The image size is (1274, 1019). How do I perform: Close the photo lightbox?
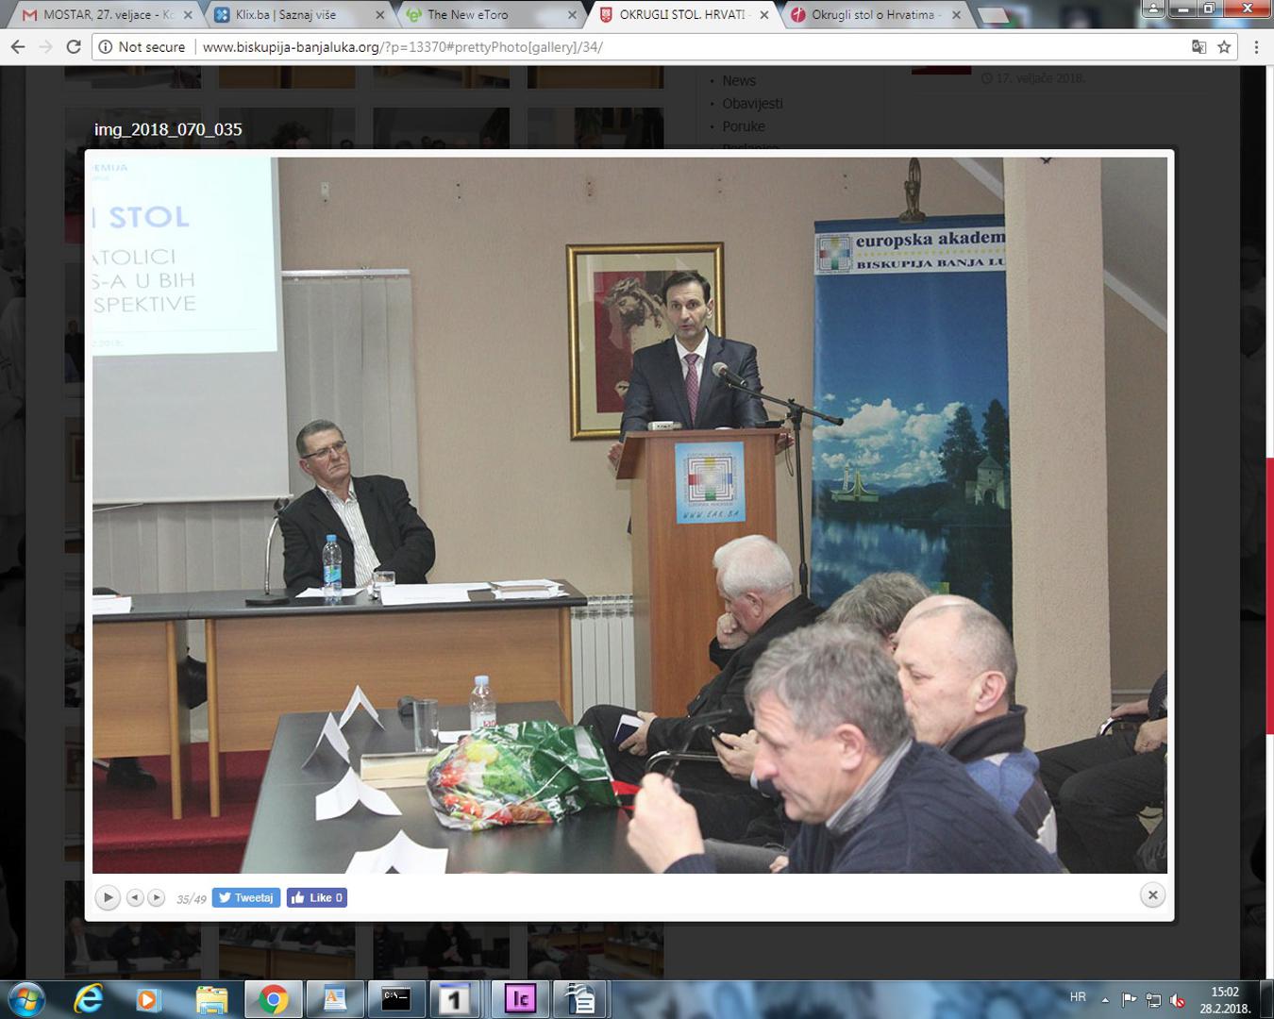pos(1152,895)
